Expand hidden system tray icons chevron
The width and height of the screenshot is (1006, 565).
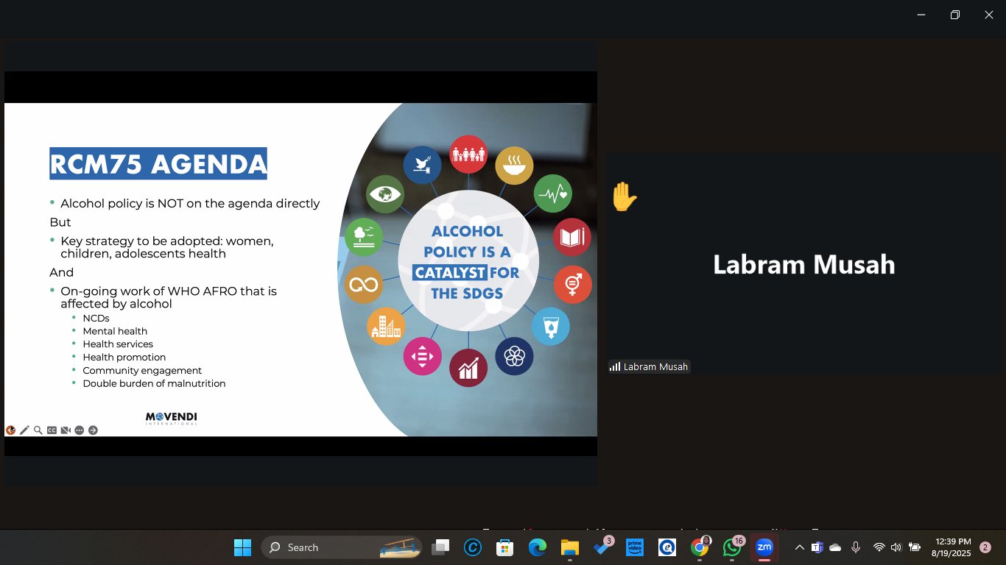[x=799, y=547]
